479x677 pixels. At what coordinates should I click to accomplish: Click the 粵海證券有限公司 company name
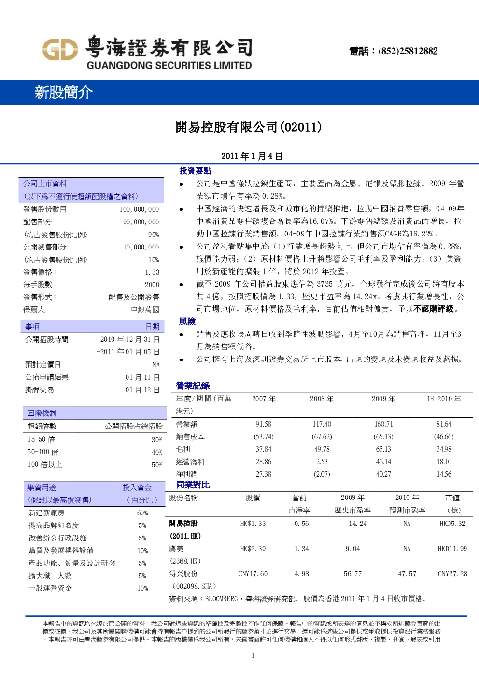coord(169,46)
